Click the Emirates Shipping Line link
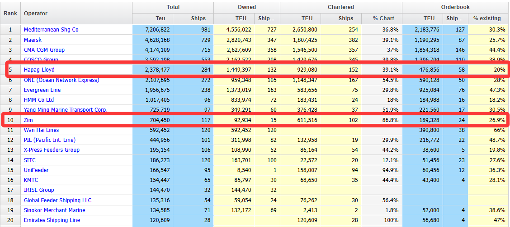 click(52, 220)
